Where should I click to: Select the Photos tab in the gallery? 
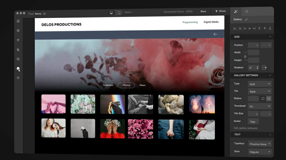click(126, 85)
